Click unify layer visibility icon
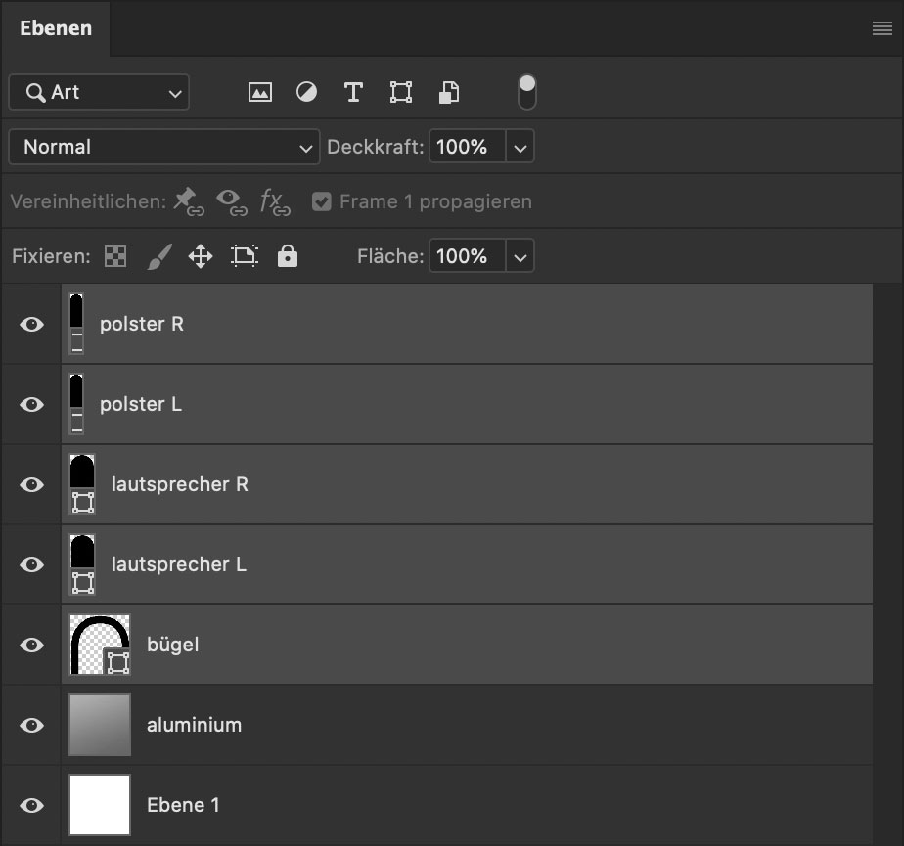This screenshot has width=904, height=846. (x=231, y=201)
